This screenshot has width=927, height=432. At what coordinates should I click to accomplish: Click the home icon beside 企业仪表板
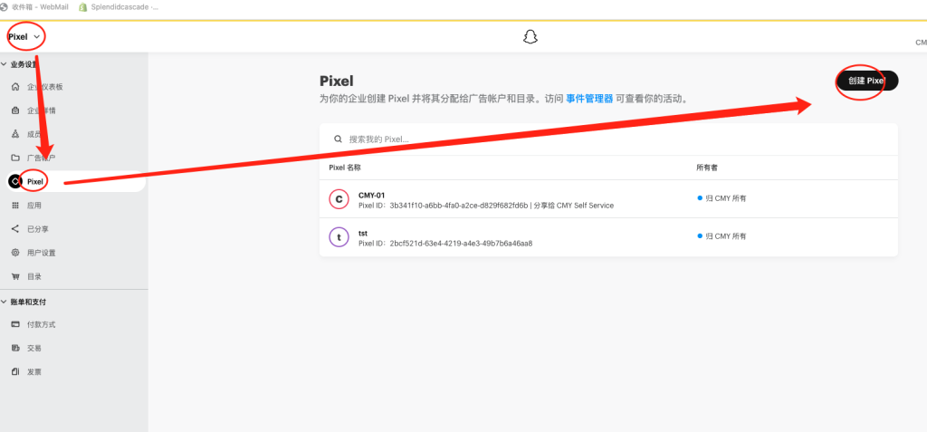(15, 87)
